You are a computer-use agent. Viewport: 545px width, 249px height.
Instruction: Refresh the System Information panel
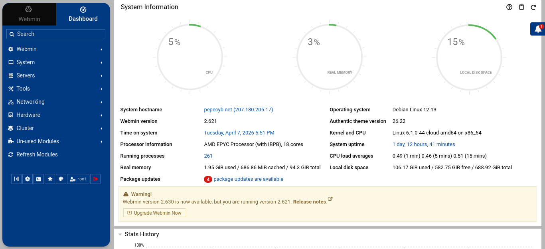tap(533, 7)
